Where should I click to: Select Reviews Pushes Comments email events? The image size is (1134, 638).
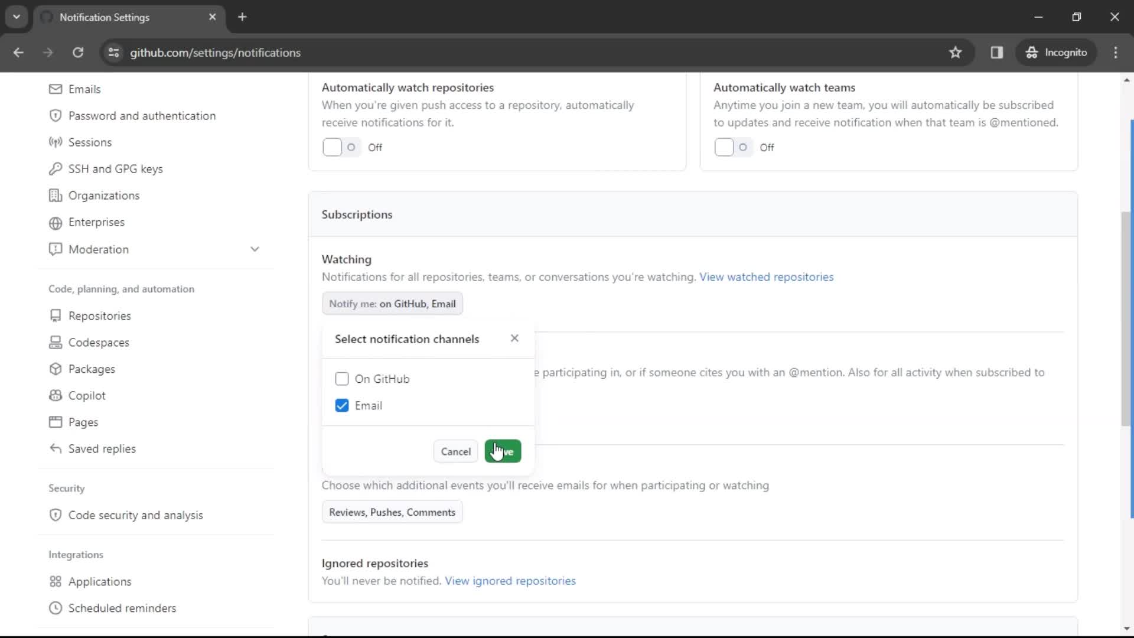(392, 512)
